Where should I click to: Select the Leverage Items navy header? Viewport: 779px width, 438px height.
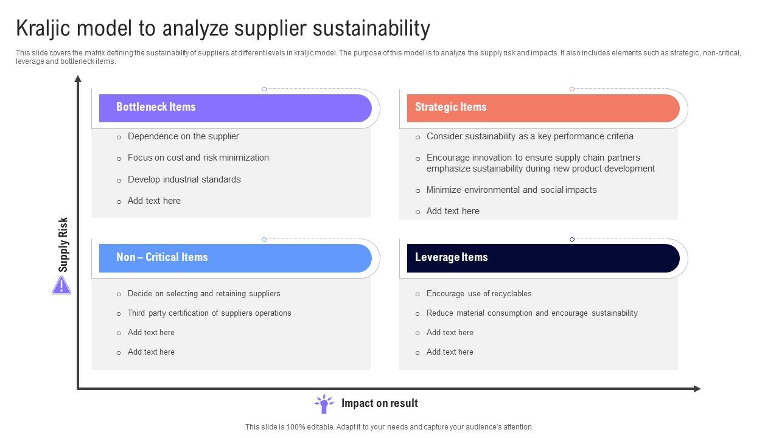point(543,258)
